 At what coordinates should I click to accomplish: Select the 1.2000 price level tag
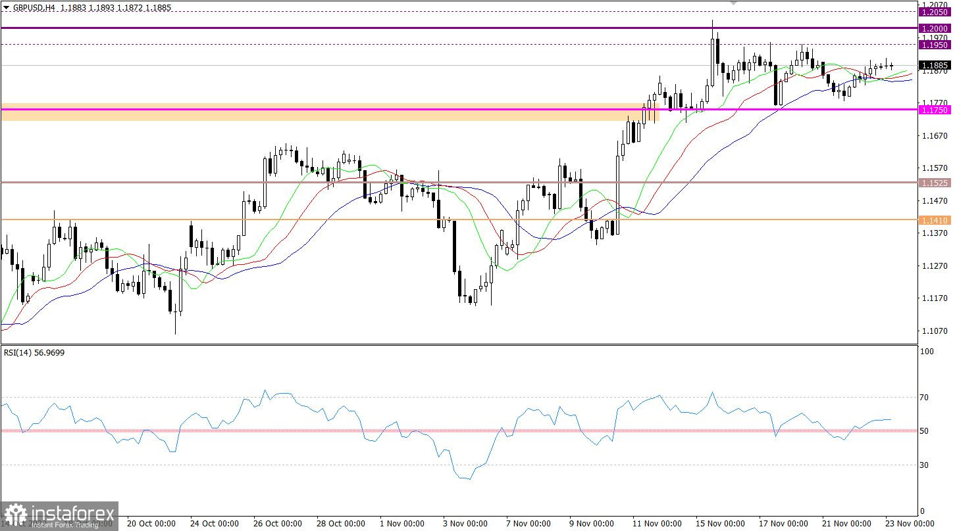pyautogui.click(x=935, y=28)
